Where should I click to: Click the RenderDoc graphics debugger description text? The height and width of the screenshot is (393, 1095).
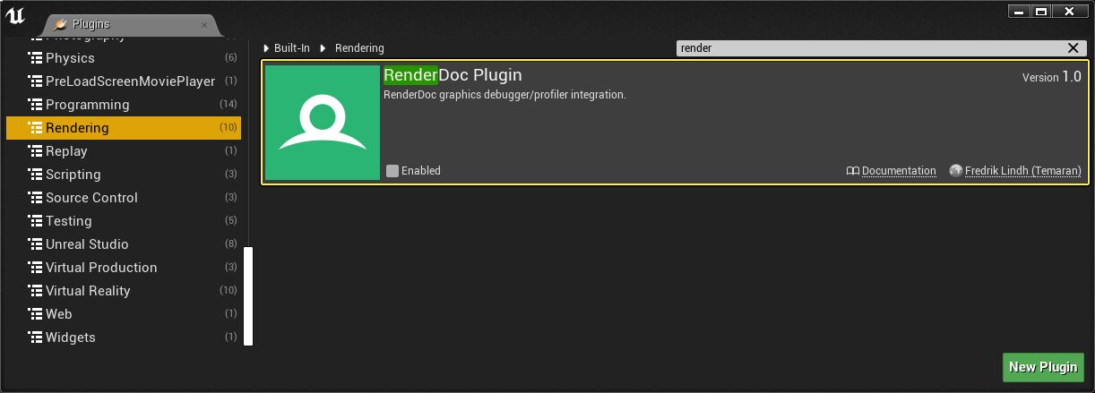click(504, 95)
